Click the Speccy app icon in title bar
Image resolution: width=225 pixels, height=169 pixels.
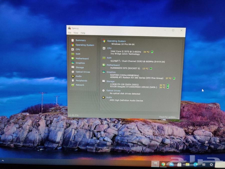pyautogui.click(x=69, y=28)
